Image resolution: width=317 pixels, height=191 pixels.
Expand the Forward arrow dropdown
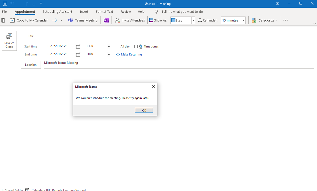pyautogui.click(x=61, y=20)
